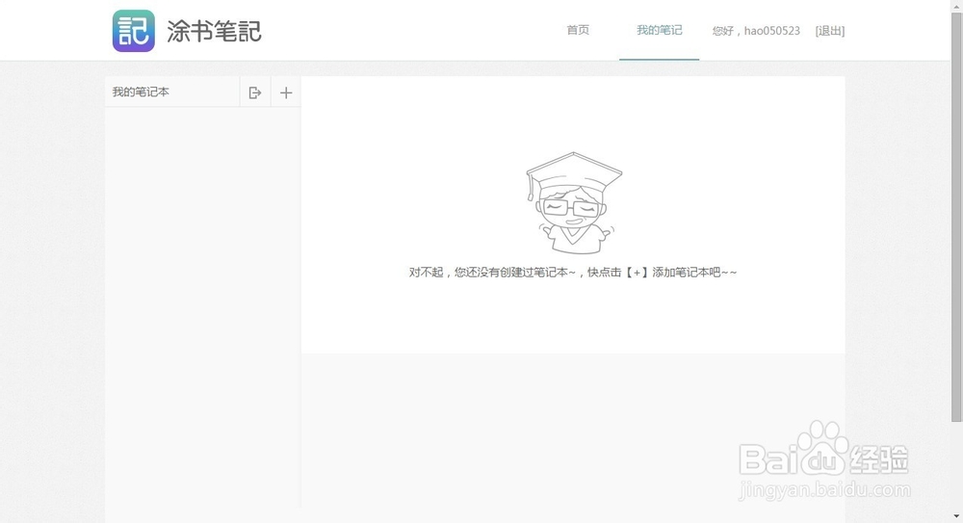Click the [退出] logout link
This screenshot has width=963, height=523.
click(830, 31)
